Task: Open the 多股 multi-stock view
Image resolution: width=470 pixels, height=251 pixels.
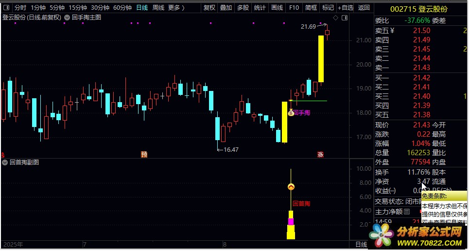Action: pyautogui.click(x=243, y=7)
